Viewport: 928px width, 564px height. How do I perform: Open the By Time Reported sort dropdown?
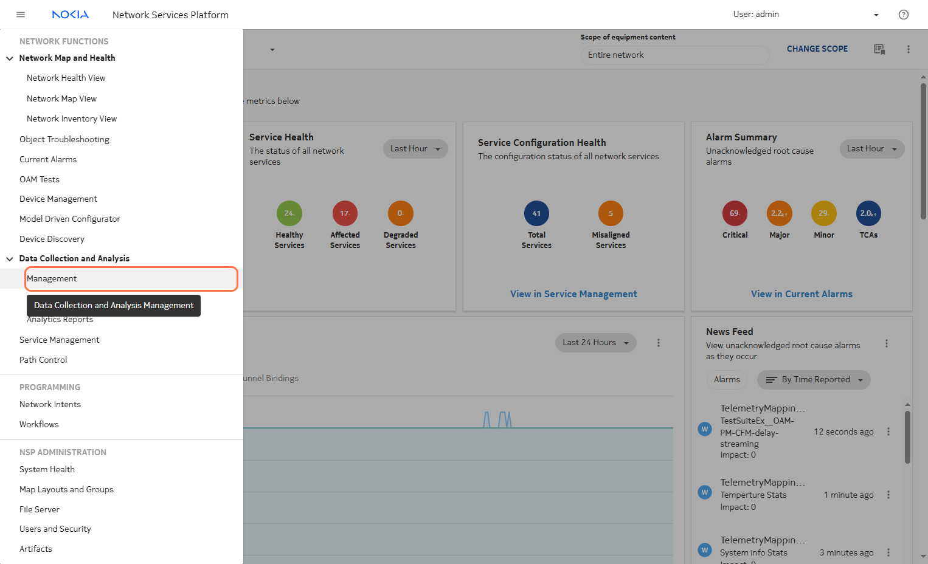click(814, 380)
